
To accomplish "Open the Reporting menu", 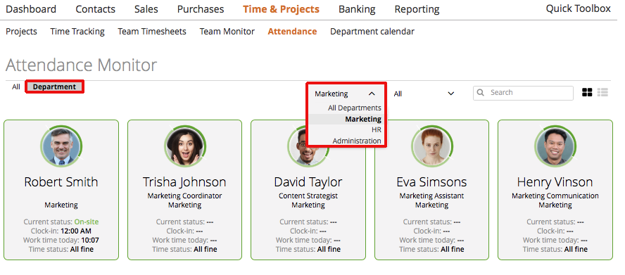I will pos(417,8).
